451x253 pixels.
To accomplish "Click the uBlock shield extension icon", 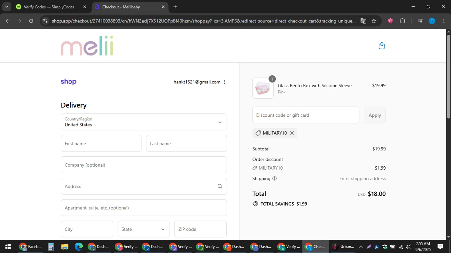I will [390, 21].
